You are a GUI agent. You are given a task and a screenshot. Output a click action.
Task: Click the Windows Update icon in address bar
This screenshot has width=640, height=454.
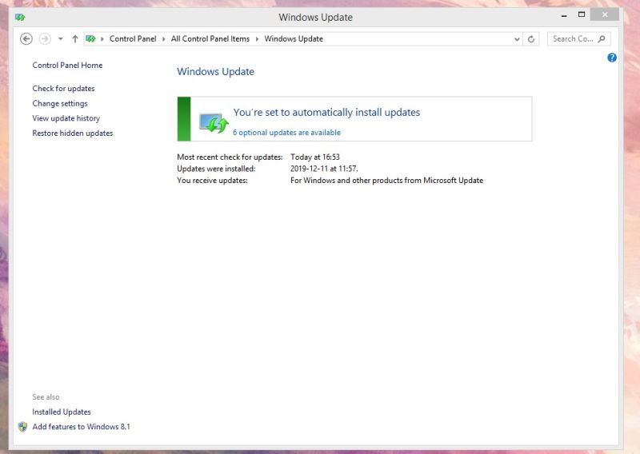coord(90,38)
